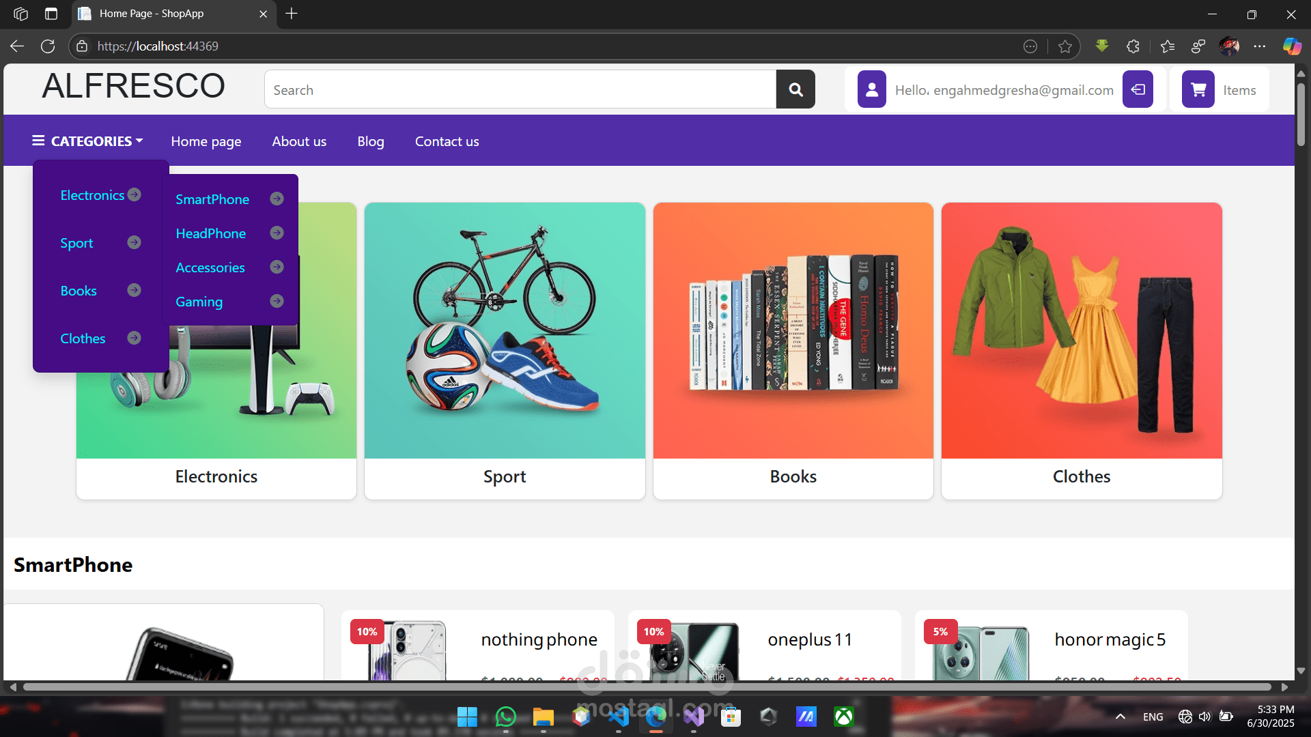Open the user profile icon
1311x737 pixels.
point(872,89)
